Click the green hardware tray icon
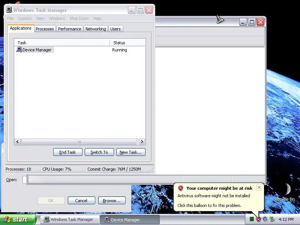300x225 pixels. click(x=271, y=219)
